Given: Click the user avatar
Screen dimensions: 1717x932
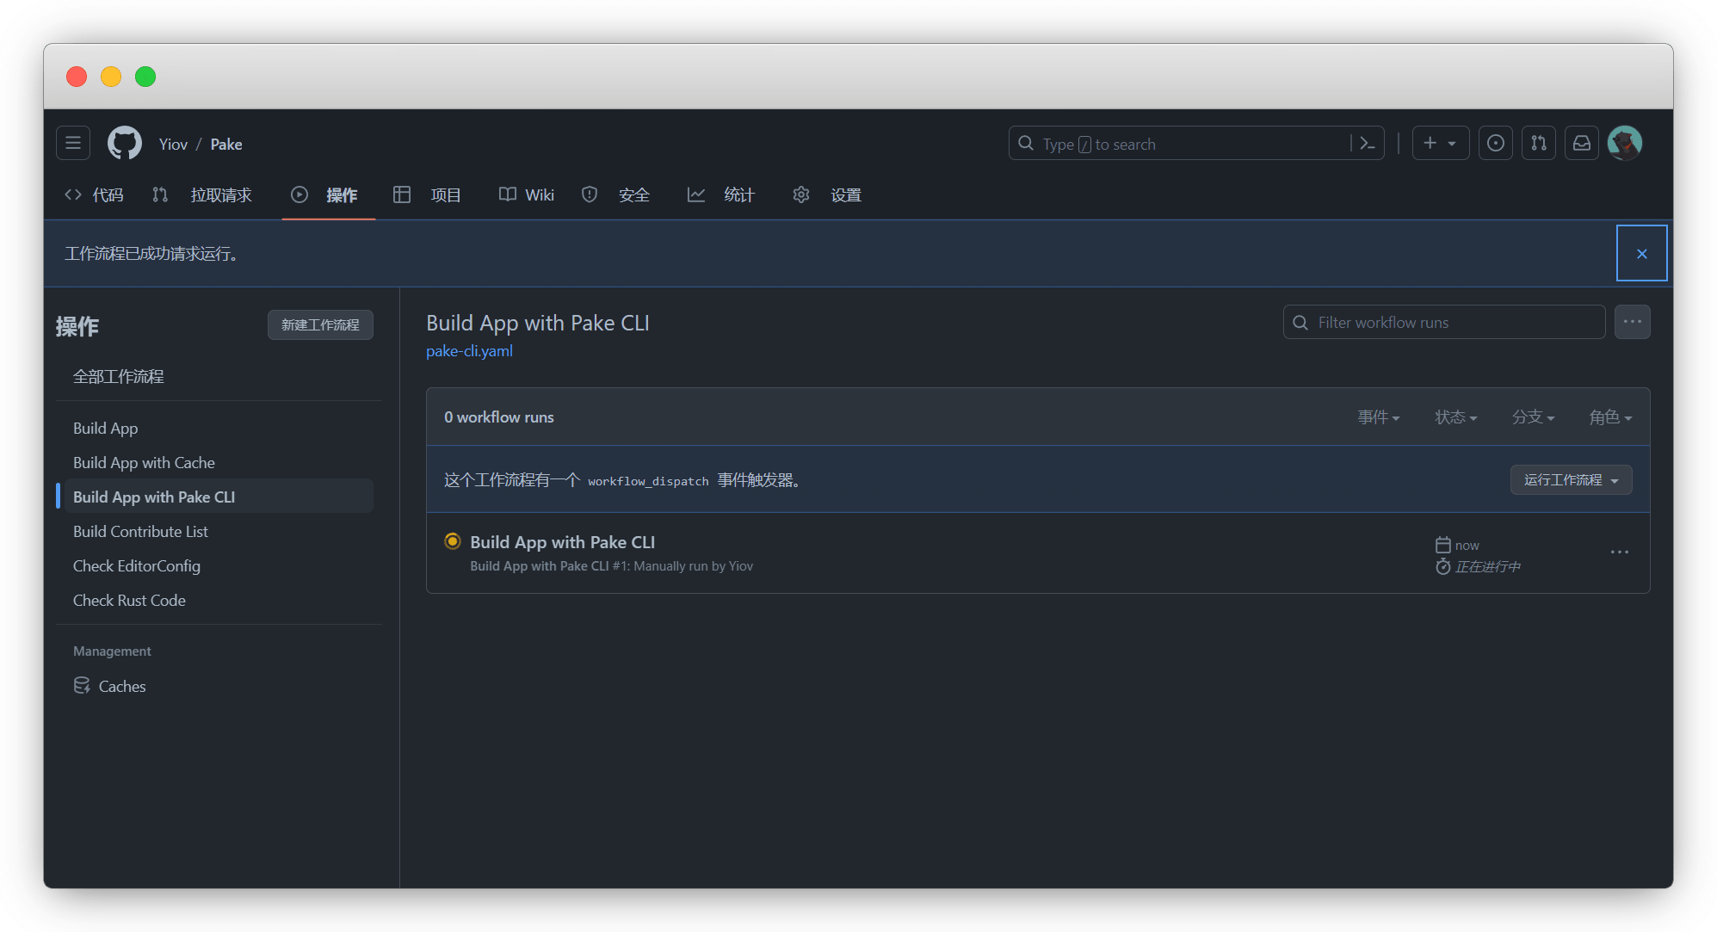Looking at the screenshot, I should coord(1625,144).
